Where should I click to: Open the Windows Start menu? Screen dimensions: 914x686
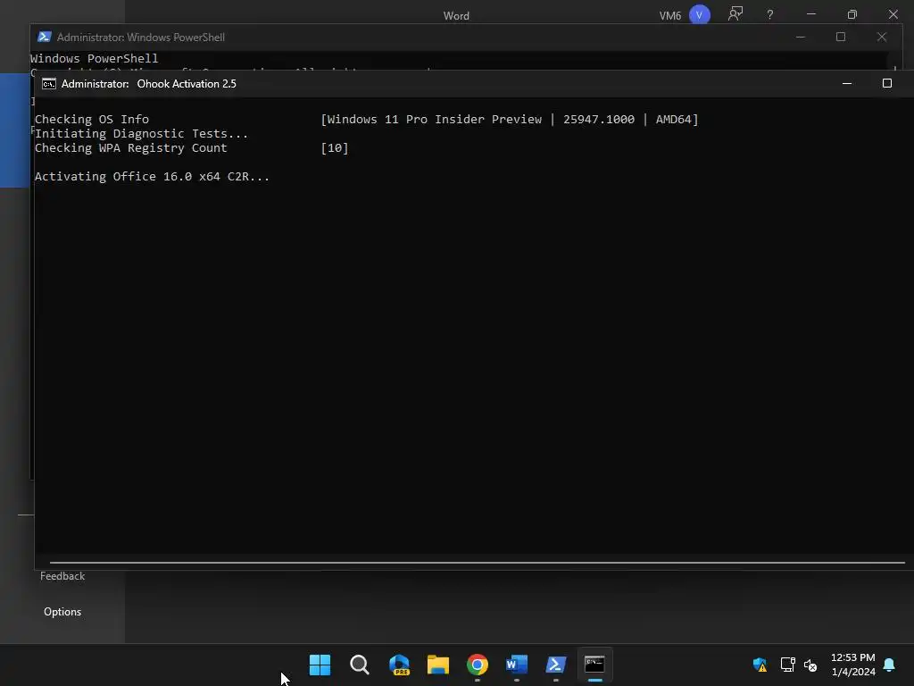click(320, 665)
